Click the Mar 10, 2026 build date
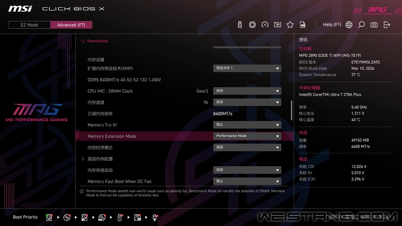The image size is (402, 226). click(363, 68)
